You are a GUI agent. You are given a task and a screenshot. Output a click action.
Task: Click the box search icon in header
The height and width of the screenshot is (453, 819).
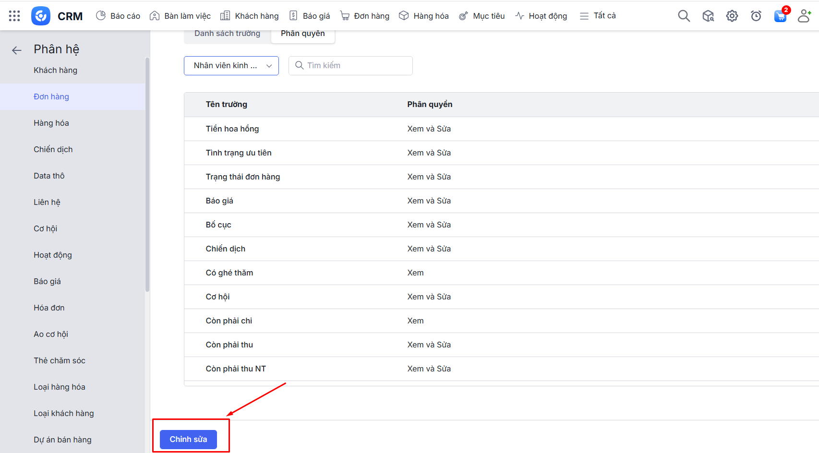[708, 16]
